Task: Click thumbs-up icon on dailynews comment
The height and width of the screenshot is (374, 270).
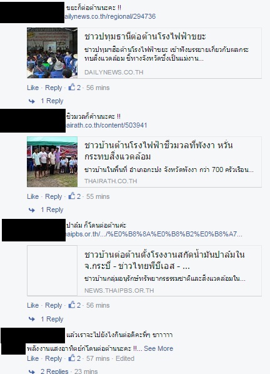Action: click(x=72, y=87)
